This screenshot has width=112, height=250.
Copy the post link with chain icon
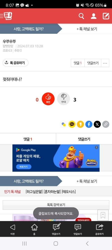tap(106, 124)
